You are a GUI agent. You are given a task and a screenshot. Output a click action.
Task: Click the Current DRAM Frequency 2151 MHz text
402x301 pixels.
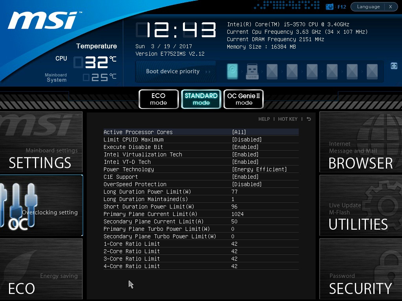pos(276,39)
